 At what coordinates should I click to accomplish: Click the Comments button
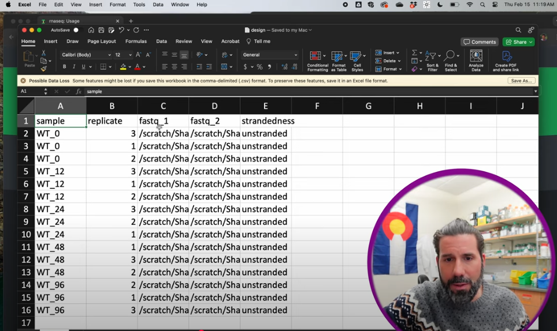coord(480,42)
